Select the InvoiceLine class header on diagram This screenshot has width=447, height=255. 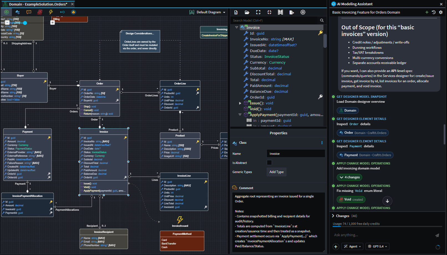184,176
